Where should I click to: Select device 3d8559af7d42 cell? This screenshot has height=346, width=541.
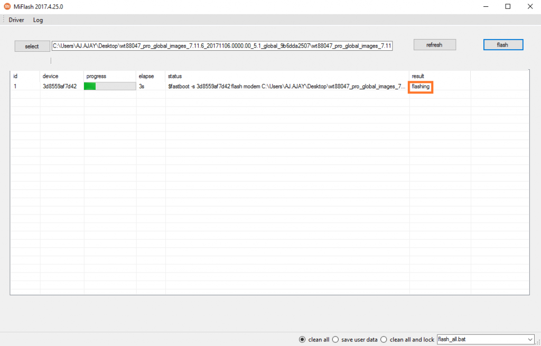pyautogui.click(x=60, y=87)
